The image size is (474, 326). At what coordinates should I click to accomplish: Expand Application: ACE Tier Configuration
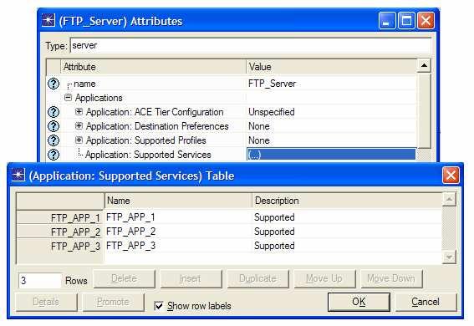(79, 111)
